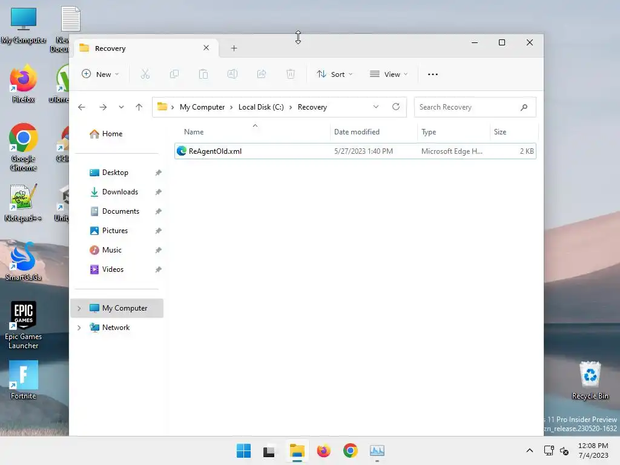Open Documents in quick access
The image size is (620, 465).
120,211
